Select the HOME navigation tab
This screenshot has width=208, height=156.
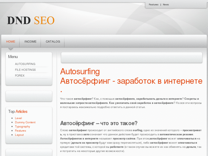[11, 42]
